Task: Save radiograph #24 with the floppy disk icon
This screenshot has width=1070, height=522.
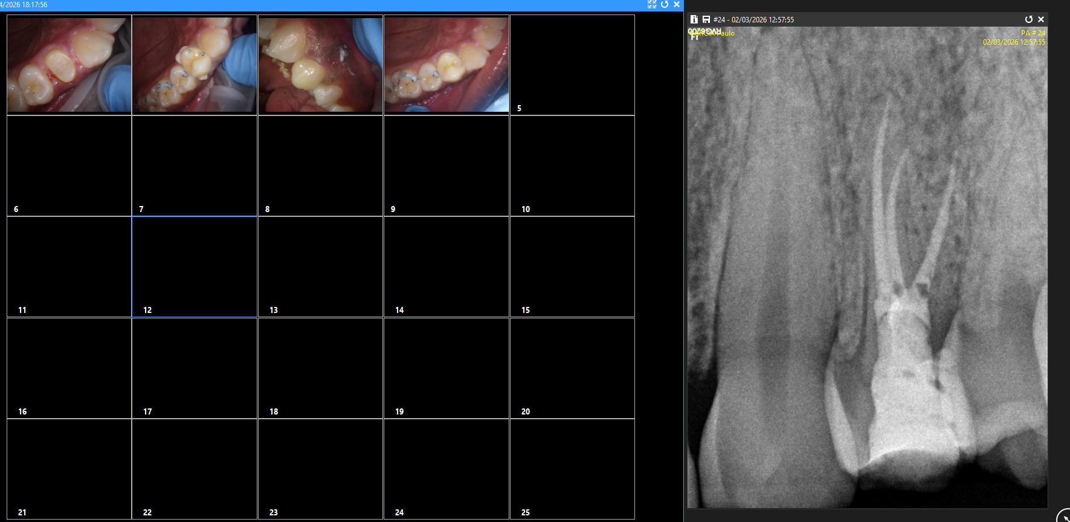Action: click(706, 19)
